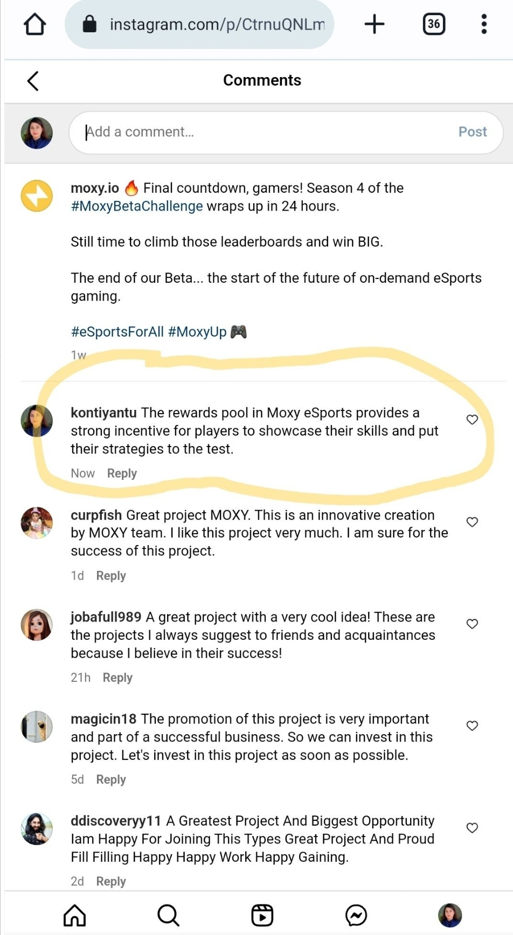The image size is (513, 935).
Task: Open the tab switcher showing 36 tabs
Action: tap(434, 24)
